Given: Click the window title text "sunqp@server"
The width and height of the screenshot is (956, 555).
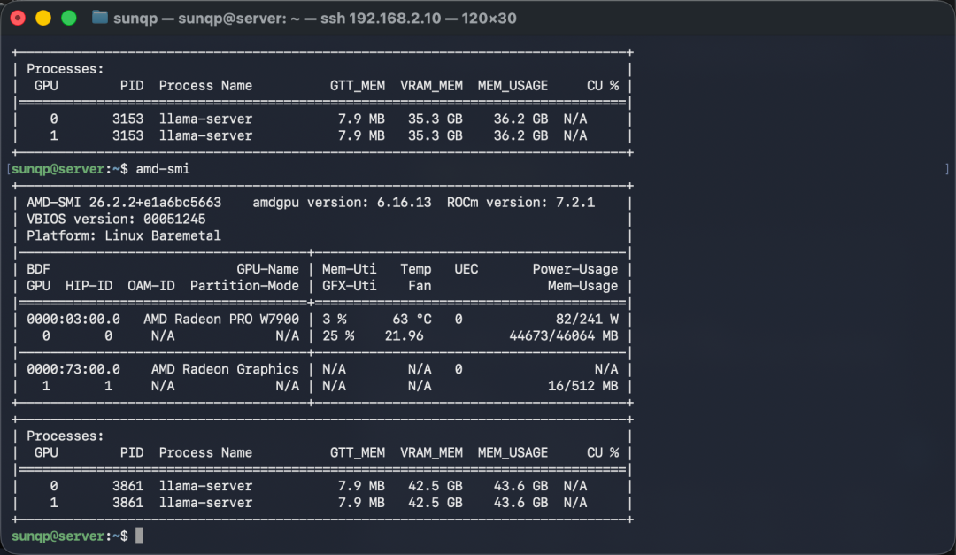Looking at the screenshot, I should coord(232,19).
